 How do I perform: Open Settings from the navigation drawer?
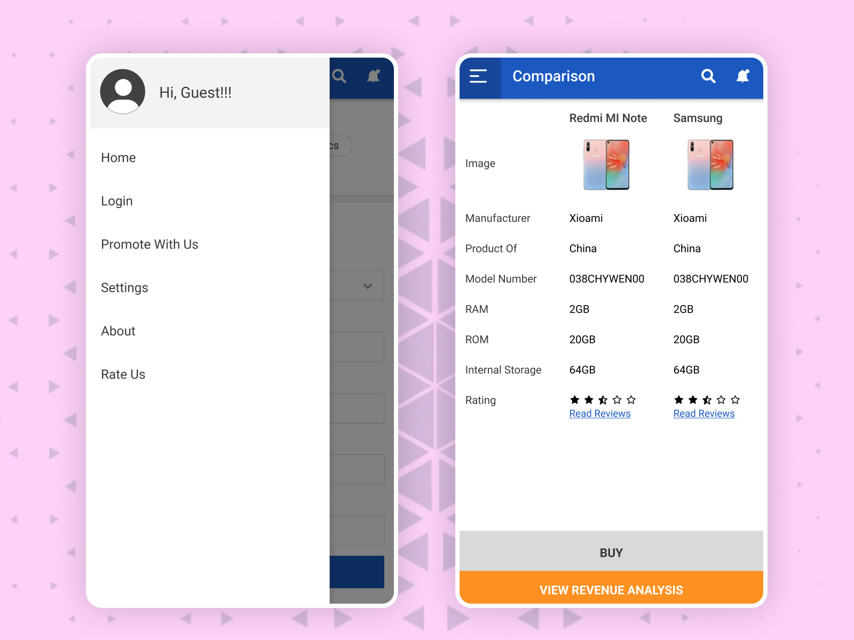point(124,288)
